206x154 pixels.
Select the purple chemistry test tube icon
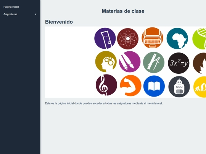pos(105,38)
